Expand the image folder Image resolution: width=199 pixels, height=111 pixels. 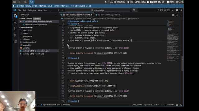click(25, 33)
